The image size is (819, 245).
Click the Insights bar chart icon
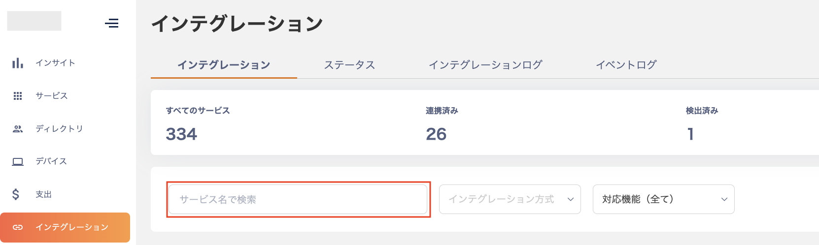18,63
